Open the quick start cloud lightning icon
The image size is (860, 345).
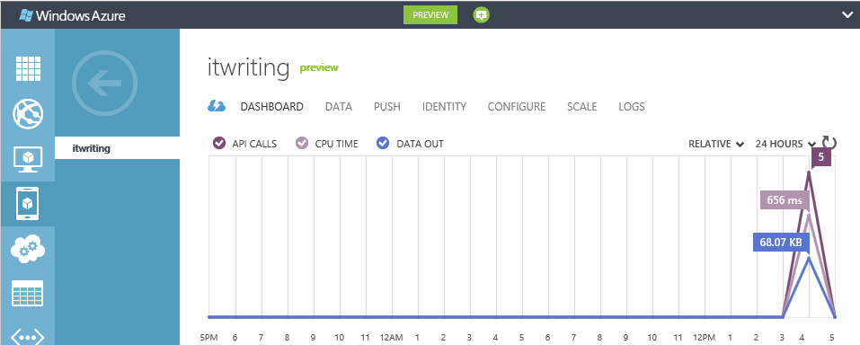(217, 106)
